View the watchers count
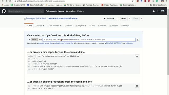169x95 pixels. tap(117, 19)
